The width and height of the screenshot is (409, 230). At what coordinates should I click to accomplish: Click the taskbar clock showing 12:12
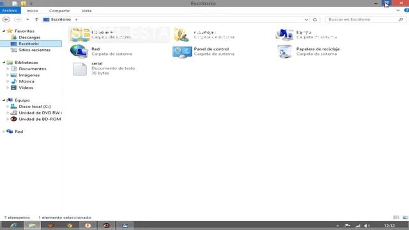pyautogui.click(x=389, y=226)
